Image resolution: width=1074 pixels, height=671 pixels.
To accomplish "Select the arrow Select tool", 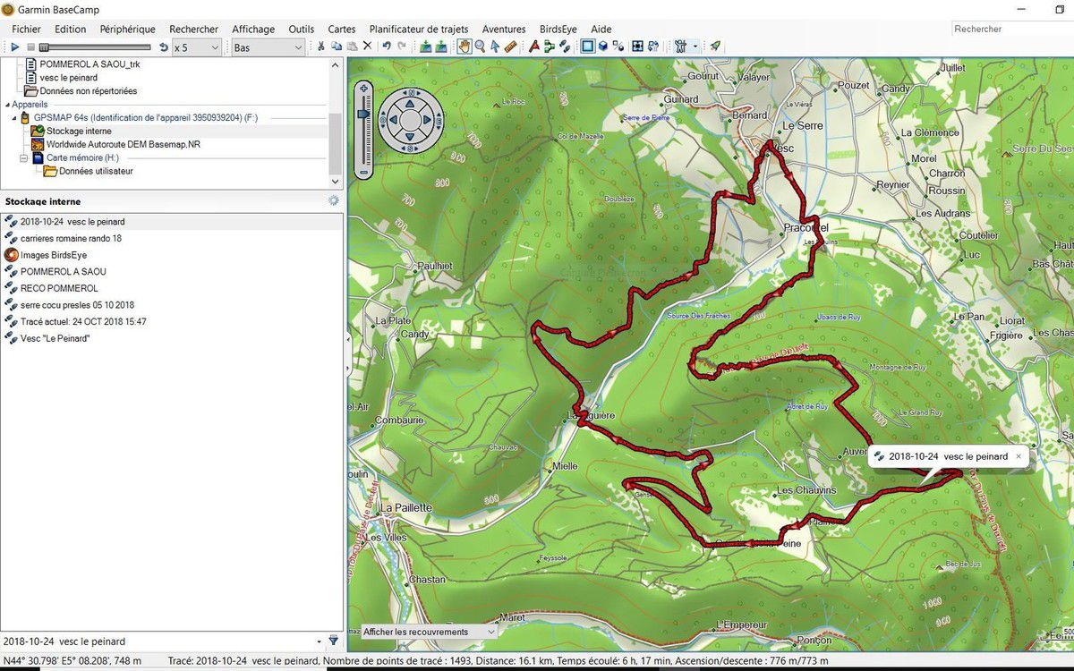I will tap(495, 47).
